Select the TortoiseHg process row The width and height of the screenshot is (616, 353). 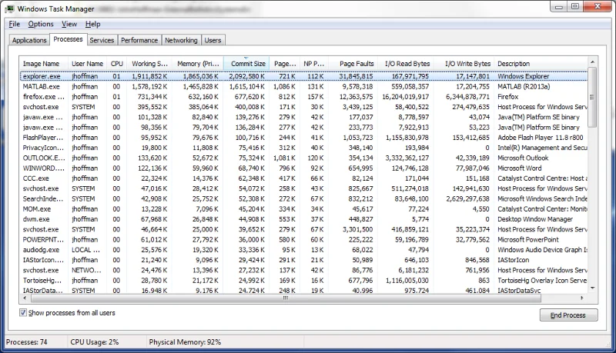click(x=303, y=280)
